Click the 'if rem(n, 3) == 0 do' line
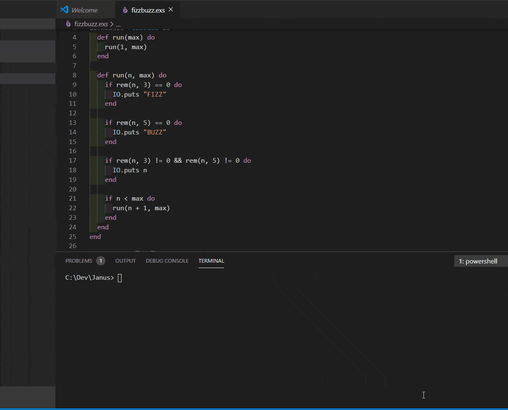Viewport: 508px width, 410px height. 143,85
